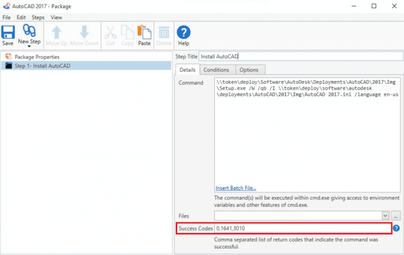Open the View menu
Screen dimensions: 404x255
click(x=56, y=17)
